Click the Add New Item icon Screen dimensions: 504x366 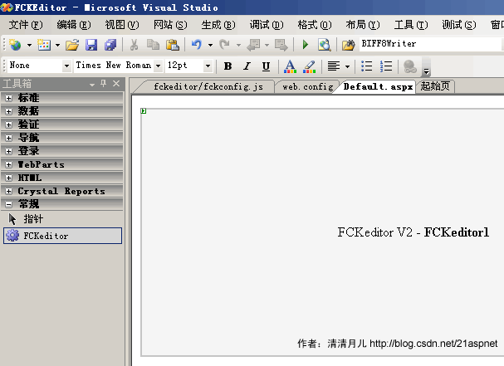(x=44, y=45)
